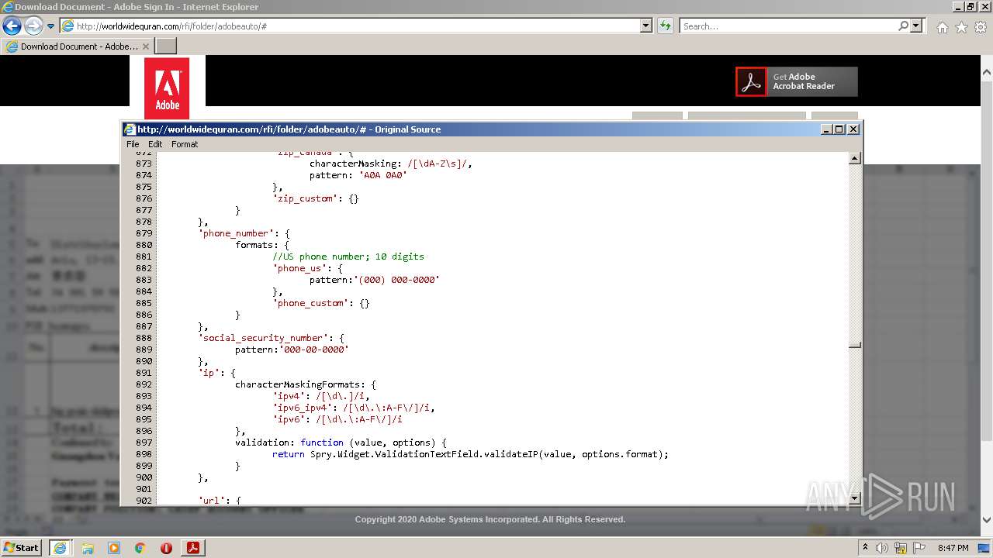Click the Original Source title bar page icon
Image resolution: width=993 pixels, height=558 pixels.
pyautogui.click(x=130, y=129)
